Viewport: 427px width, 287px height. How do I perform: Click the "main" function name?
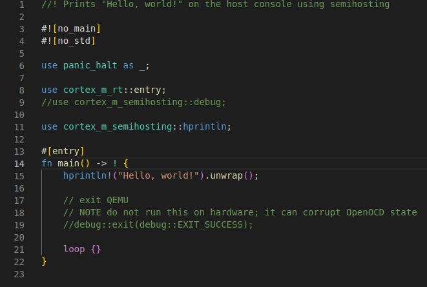pos(68,163)
